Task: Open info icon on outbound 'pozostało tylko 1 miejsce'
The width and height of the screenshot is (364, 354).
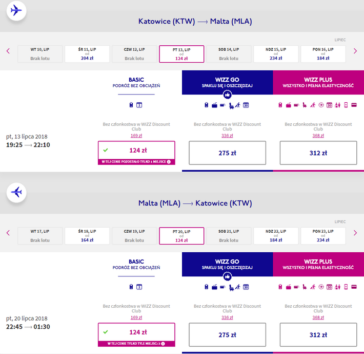Action: (x=169, y=162)
